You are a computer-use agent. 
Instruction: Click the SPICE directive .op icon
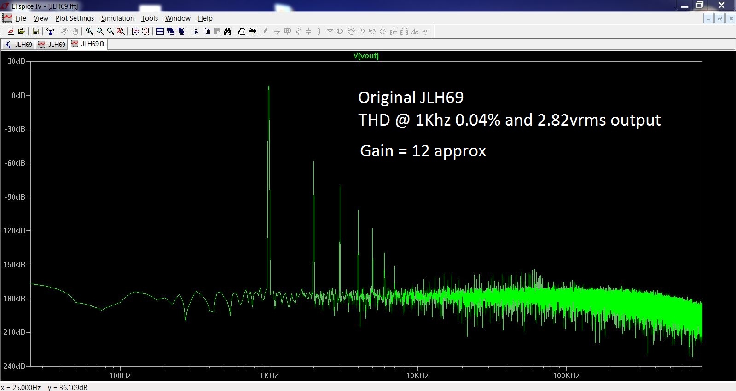pyautogui.click(x=425, y=31)
